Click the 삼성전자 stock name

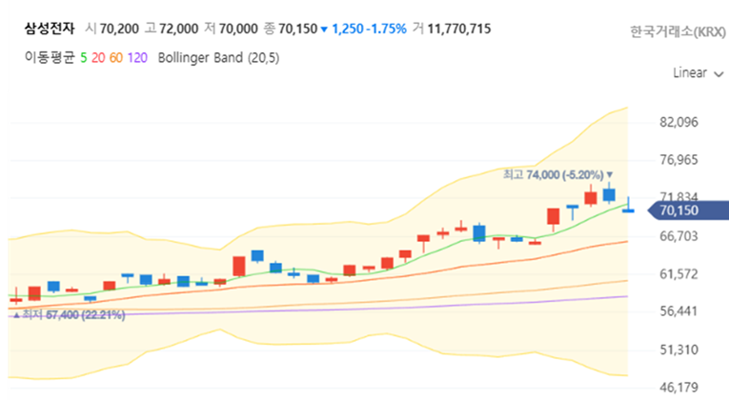point(50,29)
